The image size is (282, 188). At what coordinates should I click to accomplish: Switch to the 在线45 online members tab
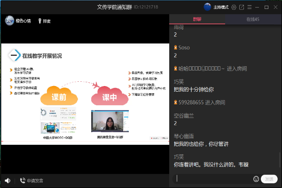(x=253, y=19)
